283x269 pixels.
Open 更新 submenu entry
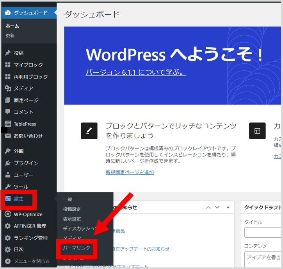pyautogui.click(x=10, y=36)
